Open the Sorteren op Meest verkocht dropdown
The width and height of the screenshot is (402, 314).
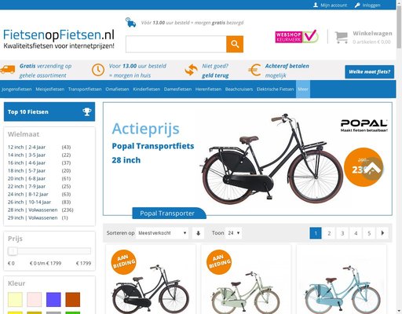pos(162,233)
